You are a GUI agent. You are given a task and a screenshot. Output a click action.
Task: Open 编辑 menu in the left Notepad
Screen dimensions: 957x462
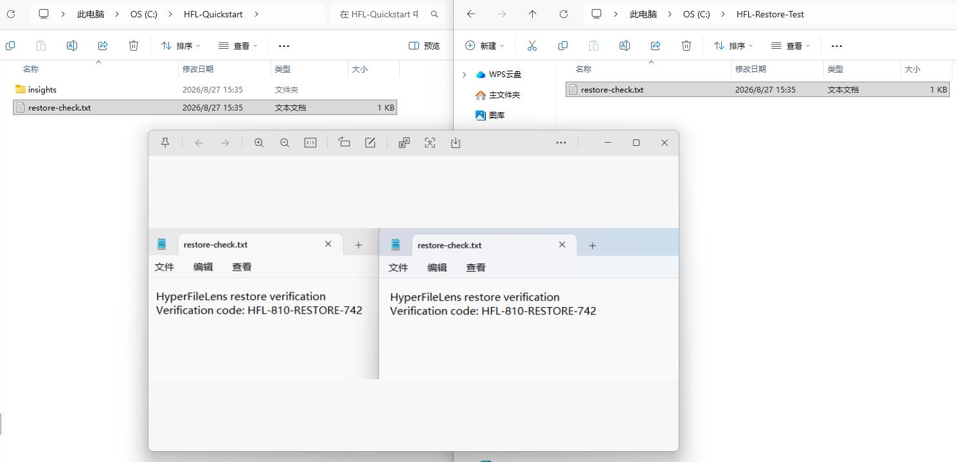(x=203, y=267)
